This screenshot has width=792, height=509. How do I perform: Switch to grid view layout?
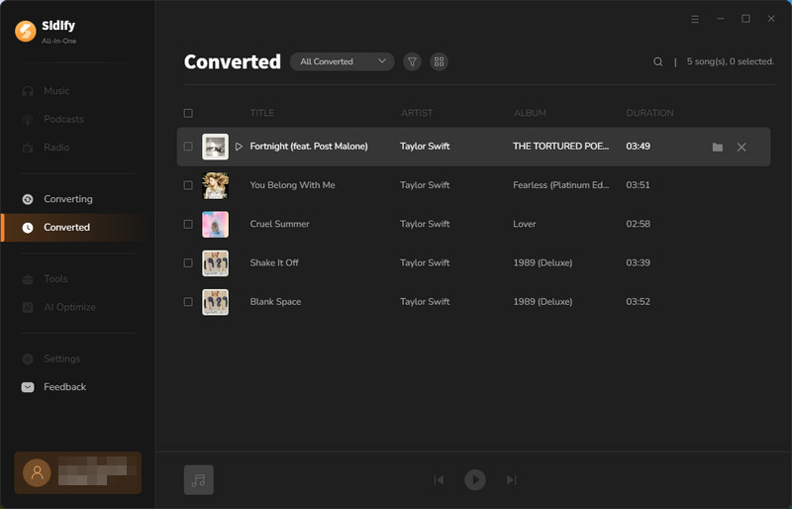pos(439,61)
